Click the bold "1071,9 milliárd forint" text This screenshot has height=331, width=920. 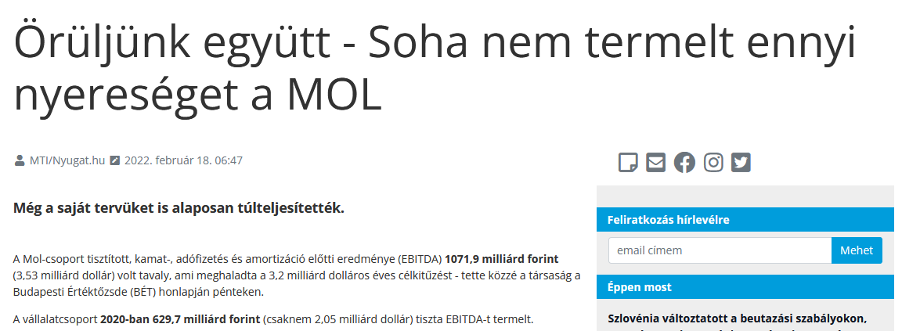502,258
